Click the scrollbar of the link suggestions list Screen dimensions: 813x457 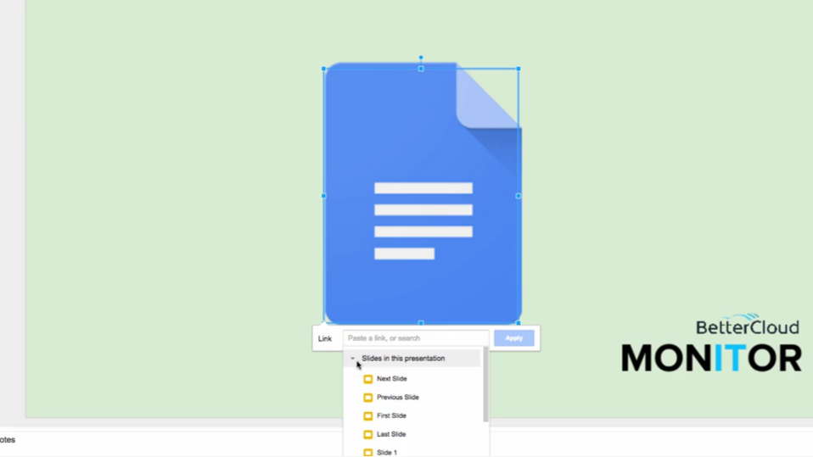tap(485, 384)
